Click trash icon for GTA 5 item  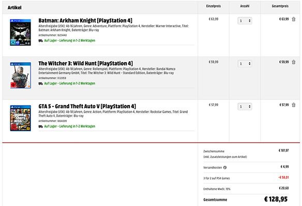[294, 105]
